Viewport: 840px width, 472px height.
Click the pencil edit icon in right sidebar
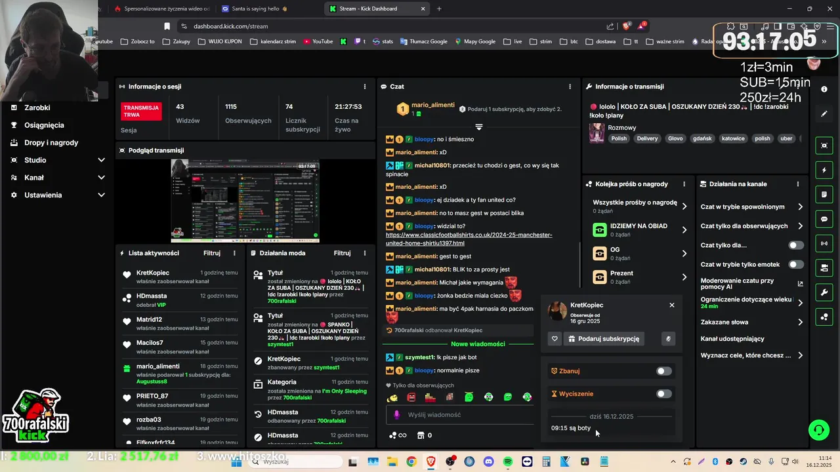click(824, 114)
